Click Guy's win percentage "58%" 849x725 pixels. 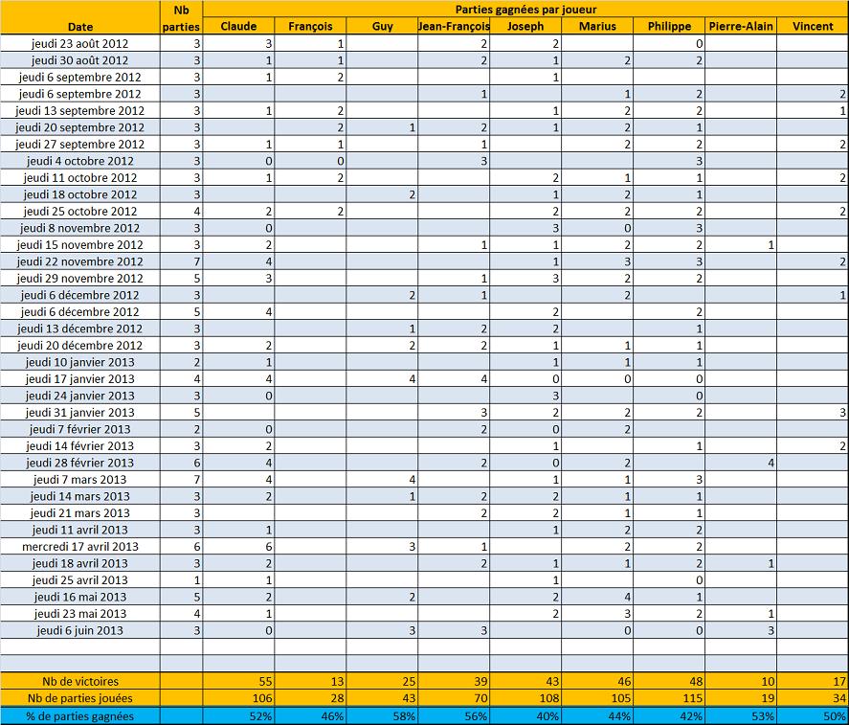point(382,716)
